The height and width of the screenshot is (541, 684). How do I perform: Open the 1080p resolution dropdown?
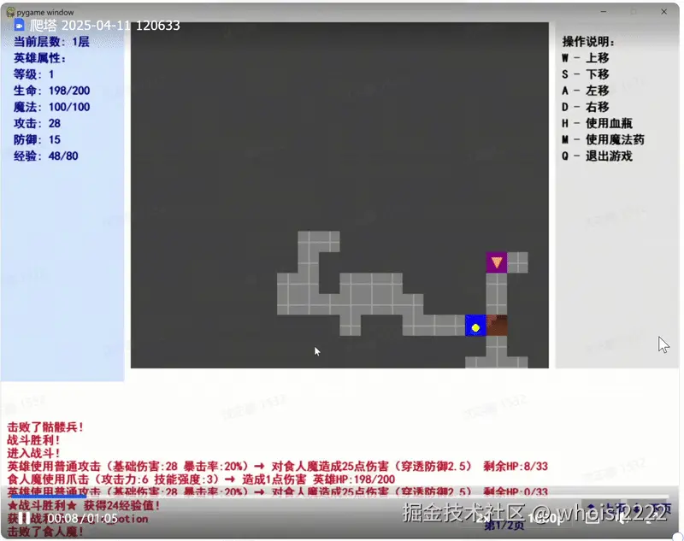(x=540, y=520)
